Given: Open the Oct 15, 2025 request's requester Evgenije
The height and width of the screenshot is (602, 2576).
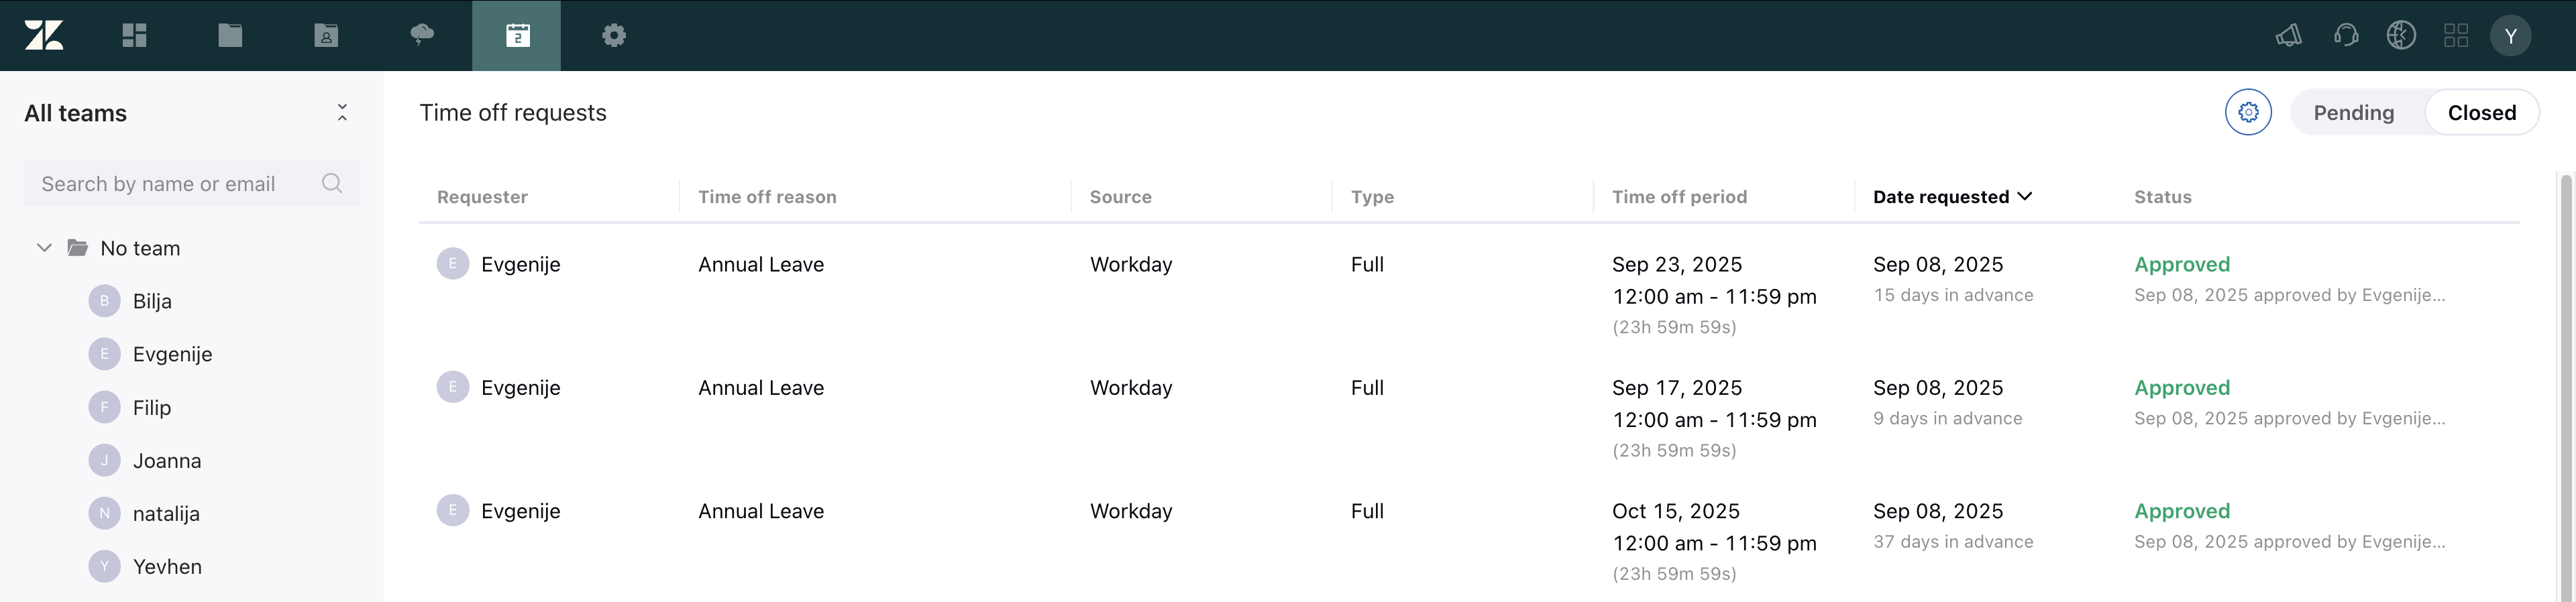Looking at the screenshot, I should point(520,511).
